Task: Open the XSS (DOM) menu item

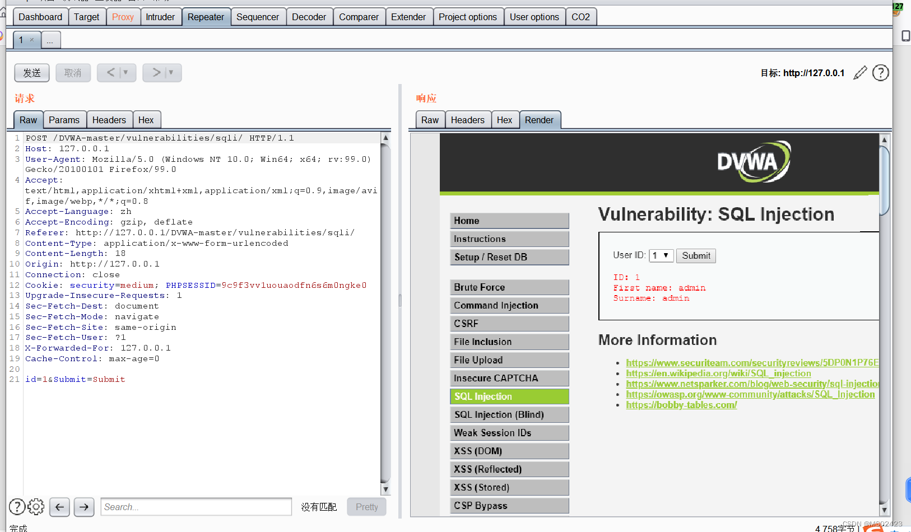Action: (x=509, y=451)
